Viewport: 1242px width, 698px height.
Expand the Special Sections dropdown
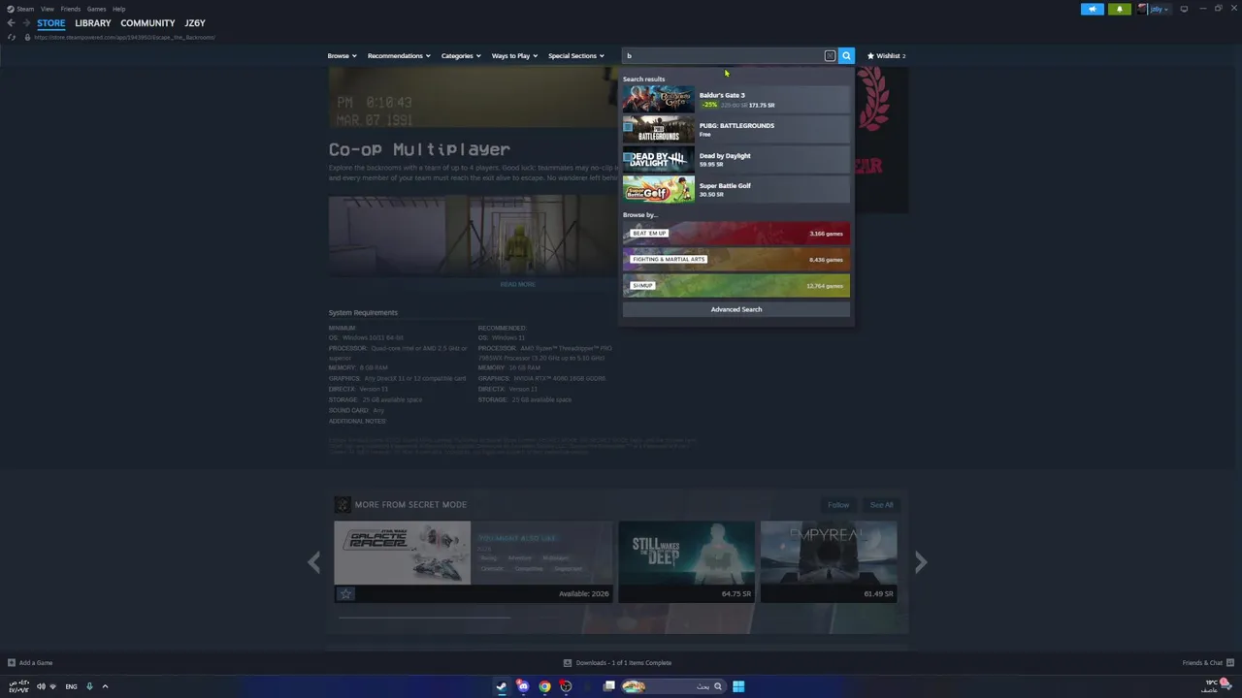coord(576,56)
